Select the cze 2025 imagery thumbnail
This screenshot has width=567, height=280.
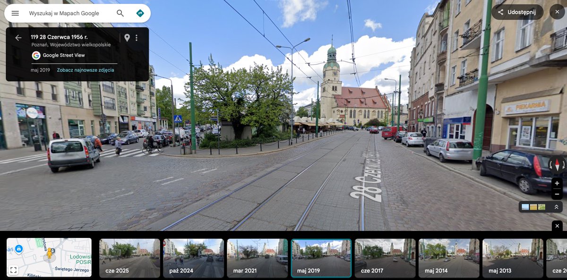click(x=129, y=258)
